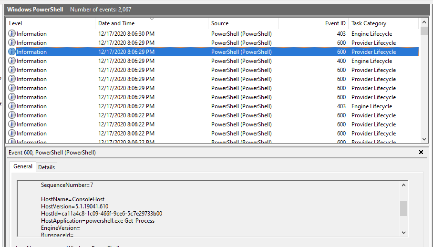This screenshot has width=433, height=247.
Task: Click HostVersion=5.1.19041.610 line
Action: coord(74,206)
